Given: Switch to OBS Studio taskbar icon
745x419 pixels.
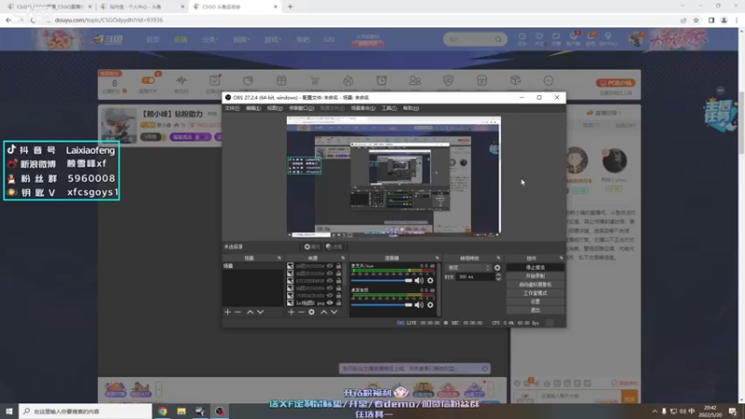Looking at the screenshot, I should pos(219,412).
